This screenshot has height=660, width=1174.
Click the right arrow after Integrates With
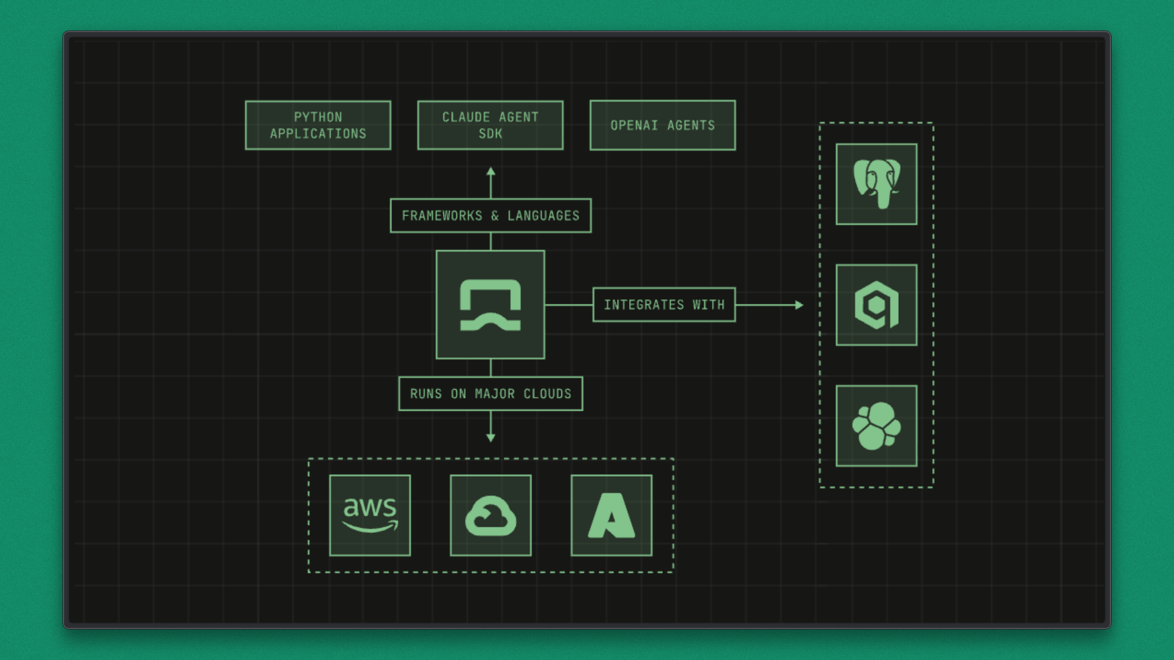pos(797,304)
